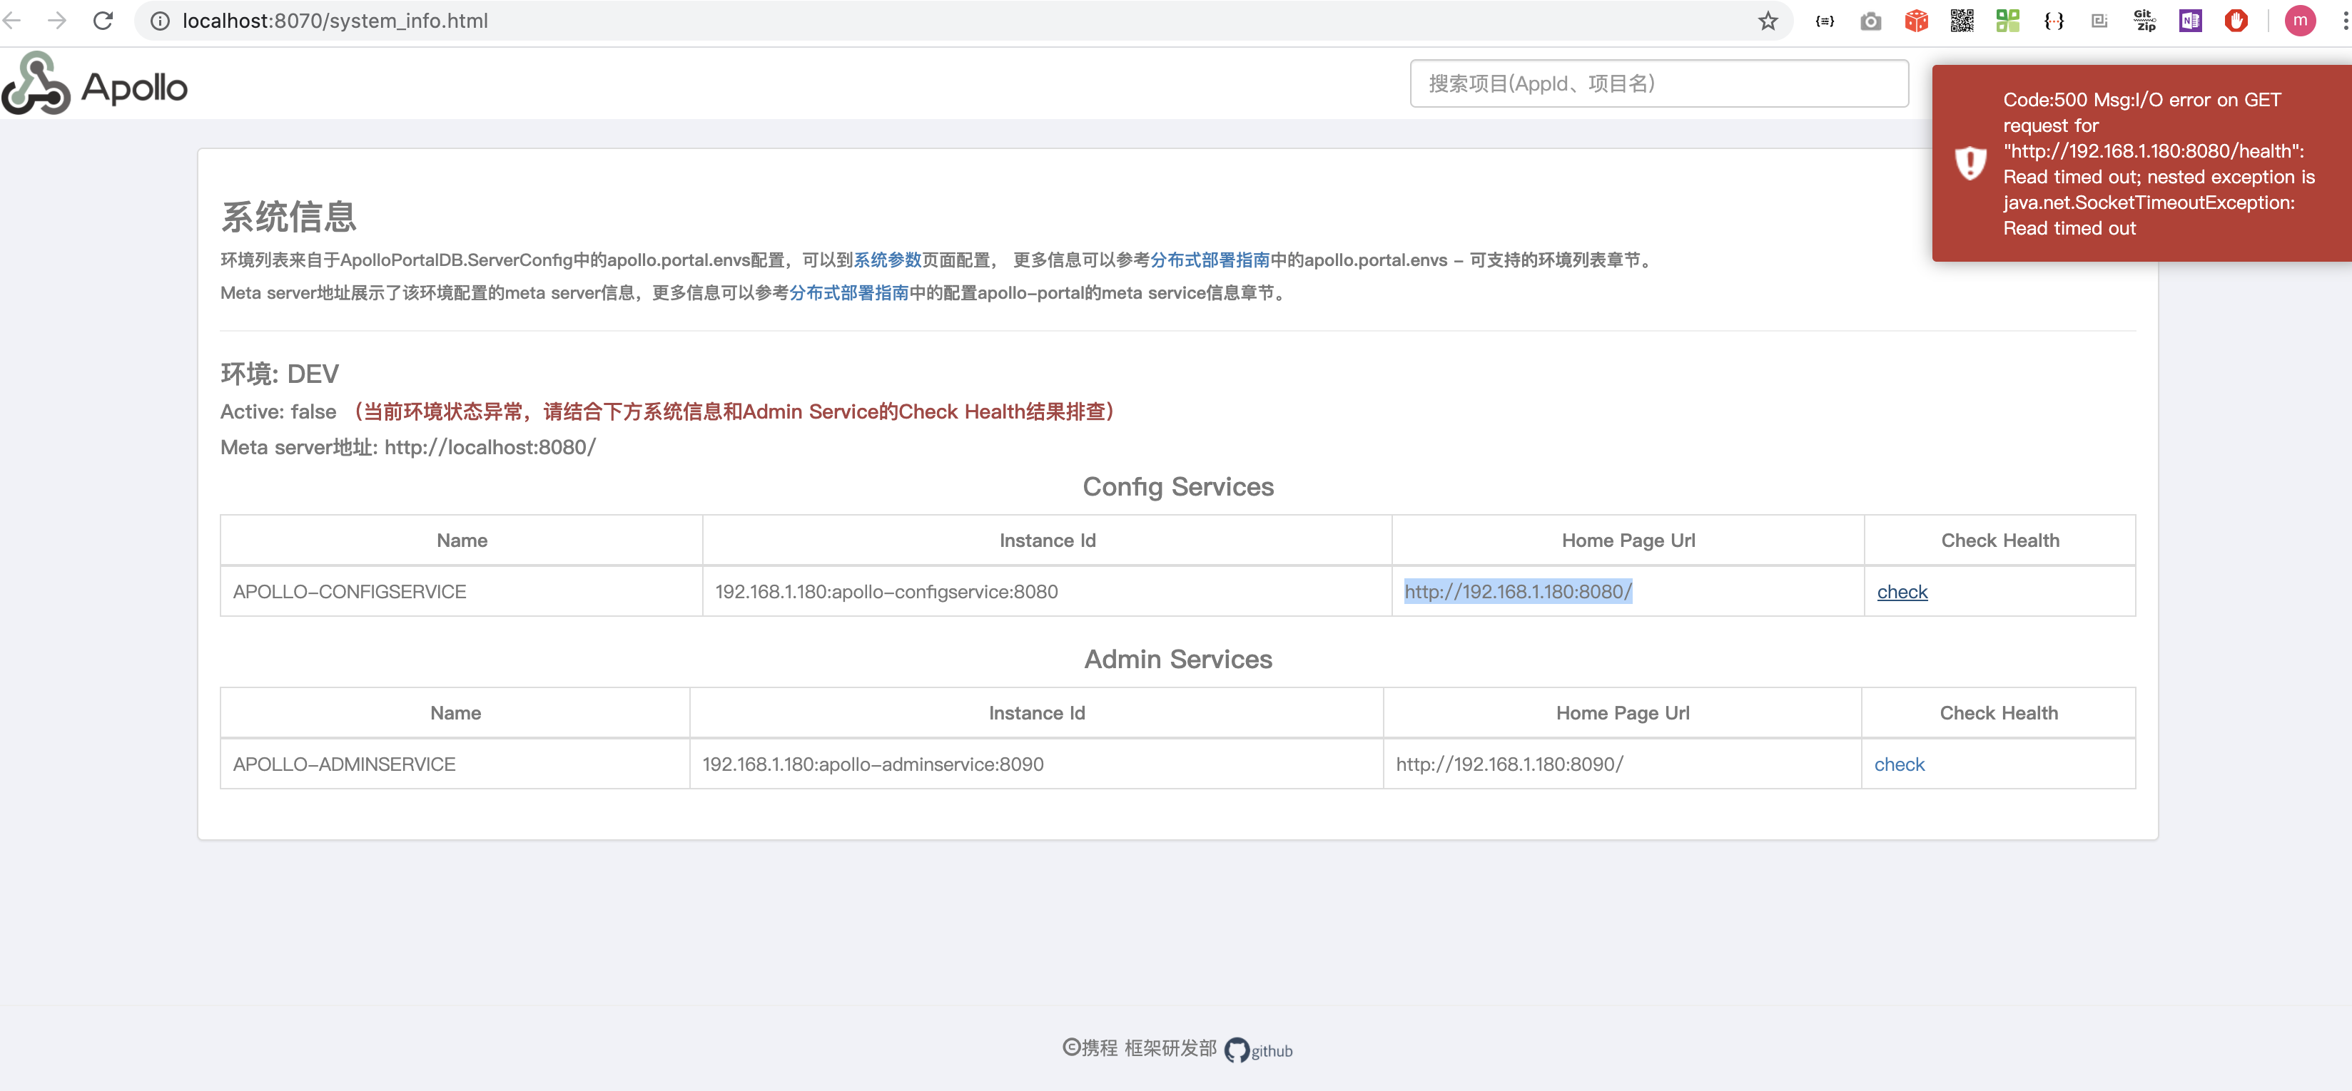Open the QR code extension

(x=1961, y=20)
